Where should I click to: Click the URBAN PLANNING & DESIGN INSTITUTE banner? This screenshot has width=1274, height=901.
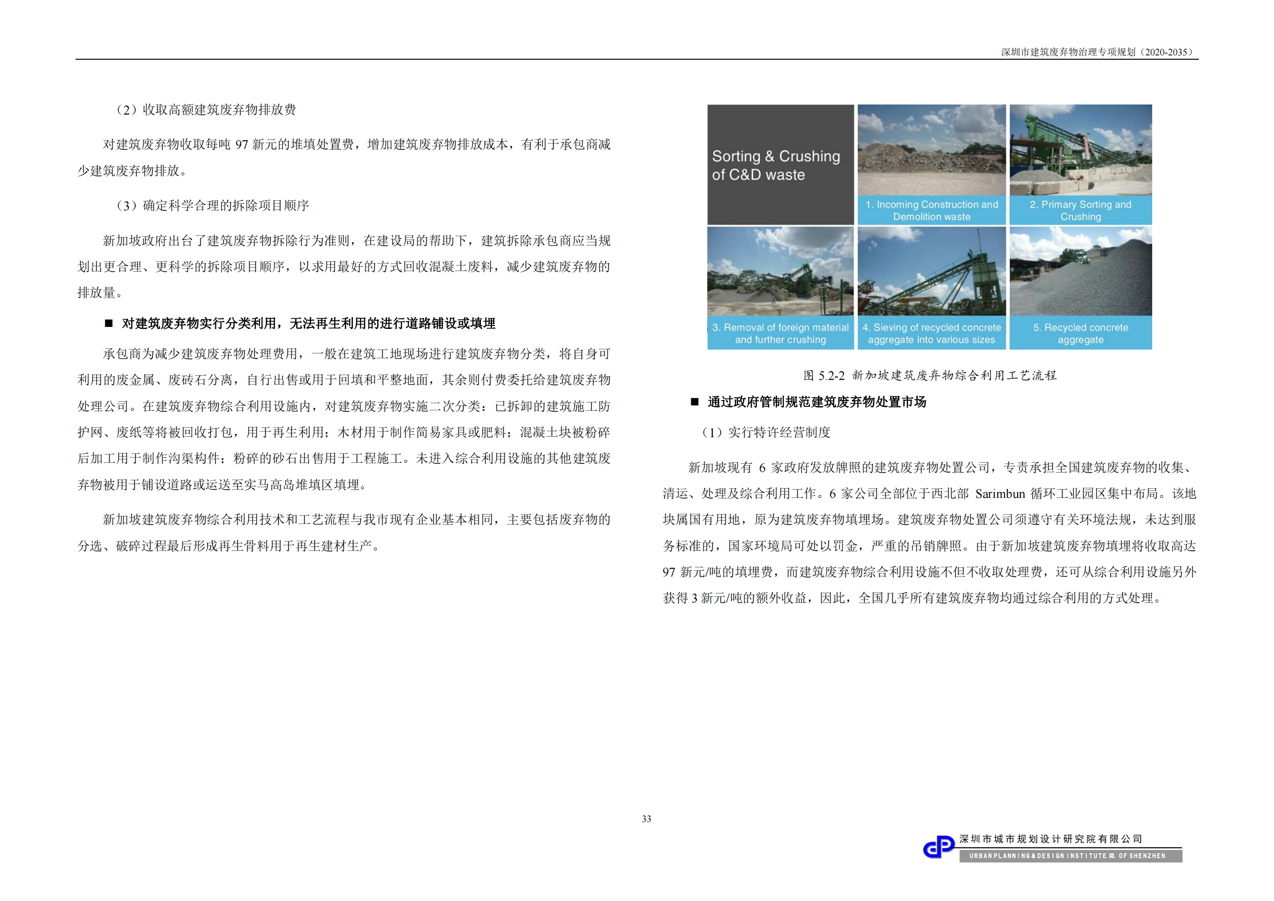[1071, 856]
